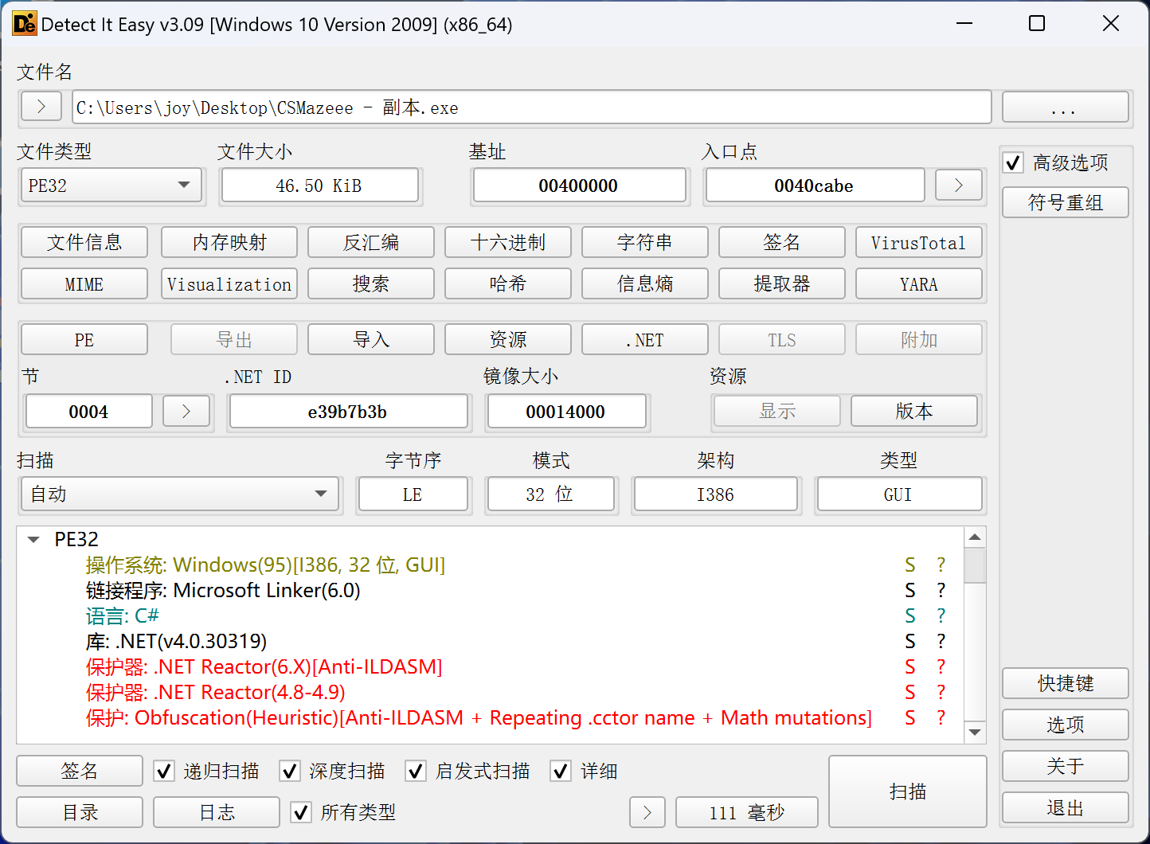Click the file path input field
The image size is (1150, 844).
click(532, 107)
